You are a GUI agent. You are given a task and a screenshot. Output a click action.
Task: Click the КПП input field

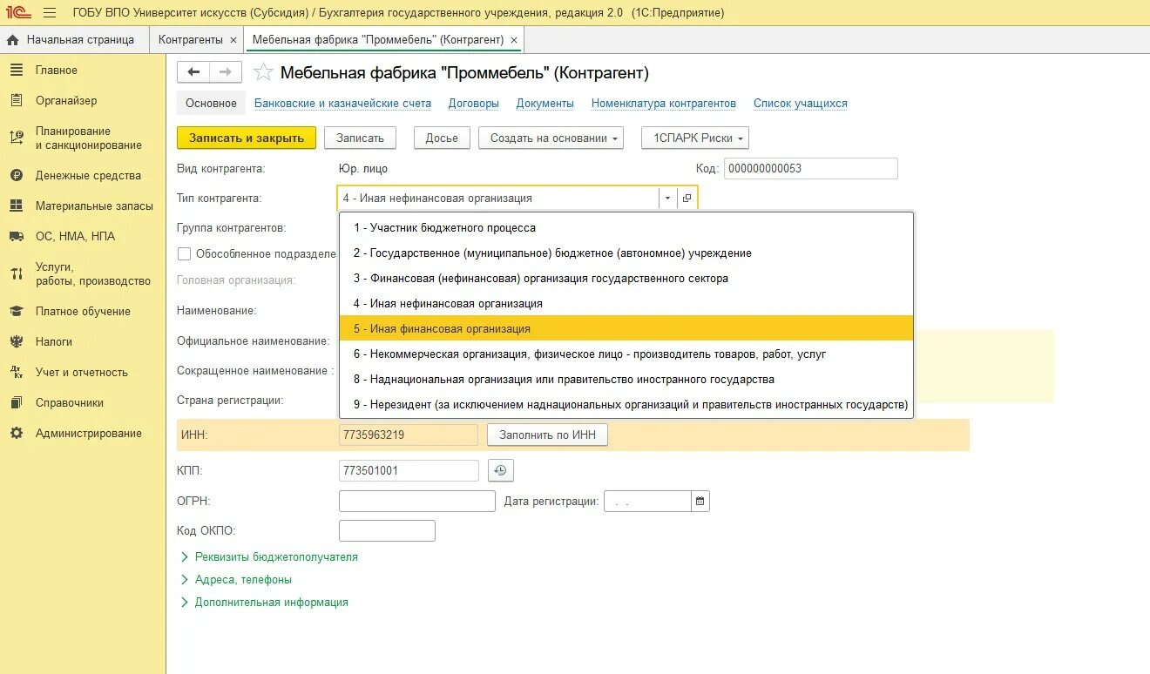click(x=409, y=471)
